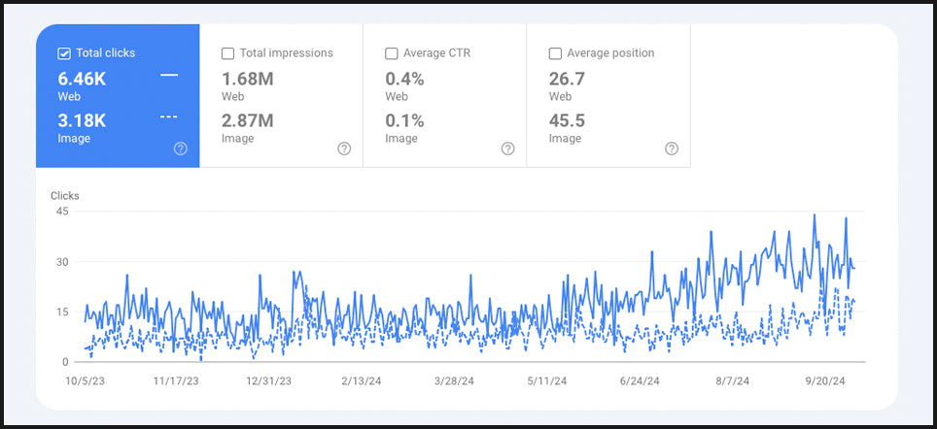
Task: Click the 1.68M Web impressions value
Action: click(x=247, y=79)
